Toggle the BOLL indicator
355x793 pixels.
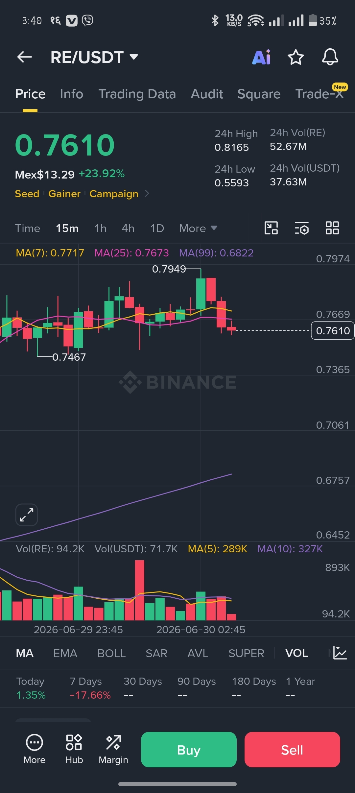click(x=111, y=653)
